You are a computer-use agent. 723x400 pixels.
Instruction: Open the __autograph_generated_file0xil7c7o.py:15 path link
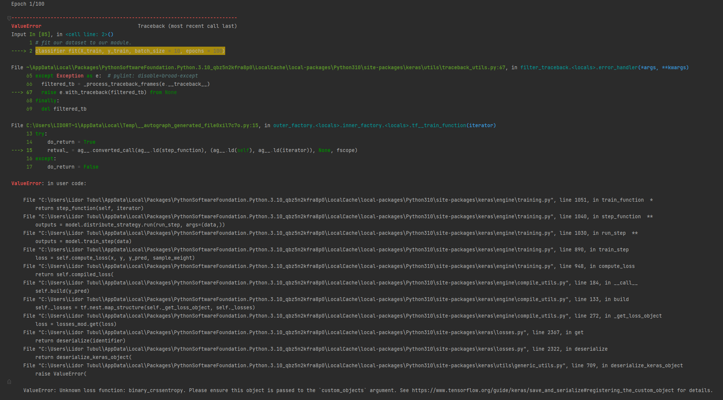coord(142,125)
